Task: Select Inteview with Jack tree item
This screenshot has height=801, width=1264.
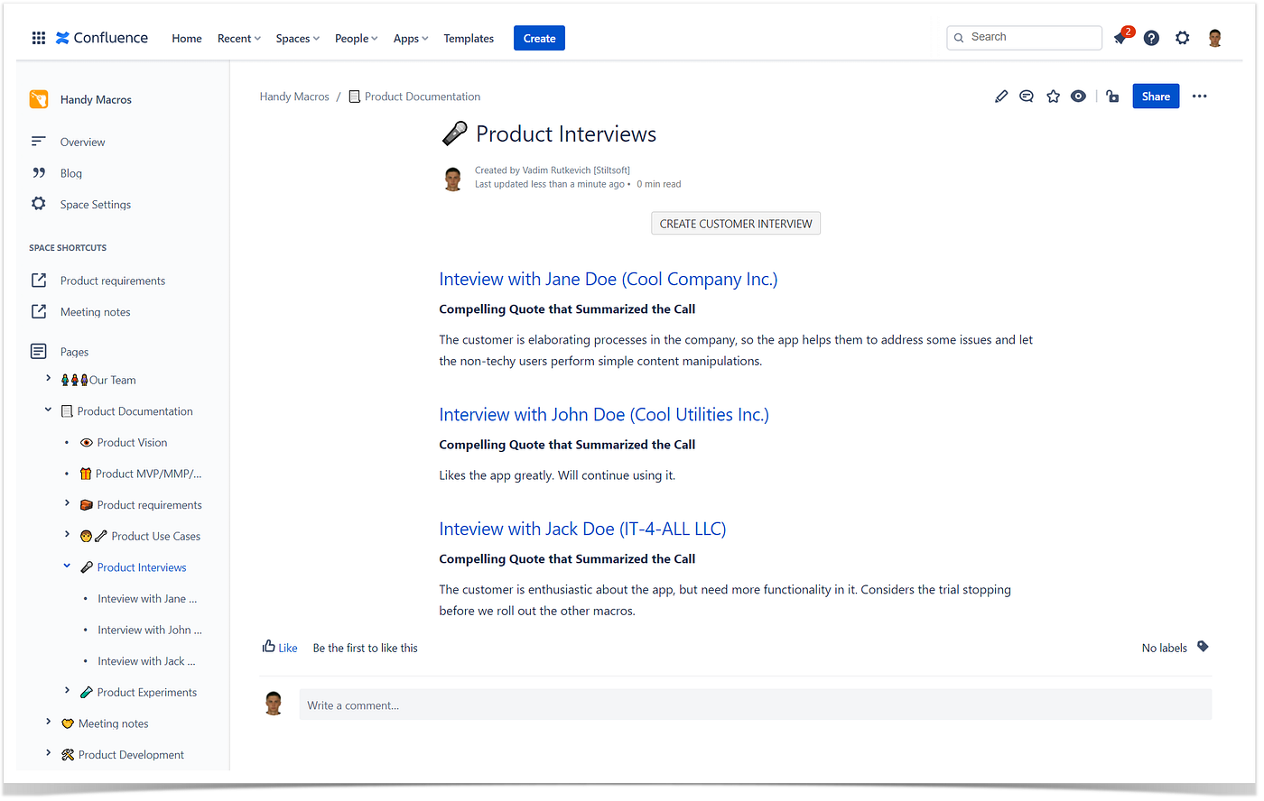Action: [146, 661]
